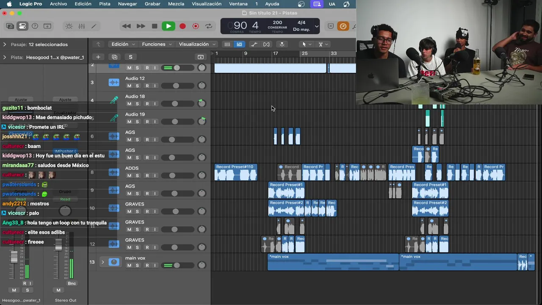
Task: Click the Stereo Out channel Bnc button
Action: coord(72,283)
